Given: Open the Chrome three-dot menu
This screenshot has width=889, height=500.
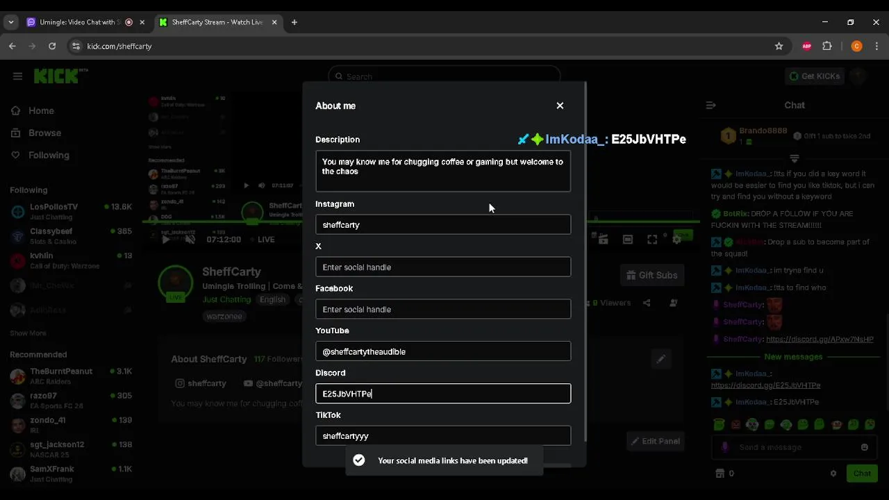Looking at the screenshot, I should (x=876, y=46).
